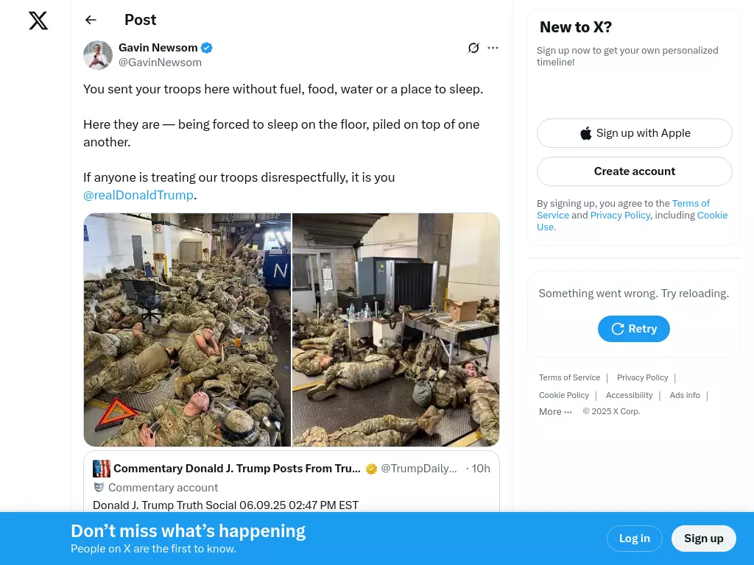Open the right photo with the X-ray scanner

point(395,330)
